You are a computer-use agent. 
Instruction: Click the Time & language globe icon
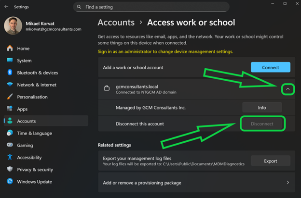pos(10,133)
